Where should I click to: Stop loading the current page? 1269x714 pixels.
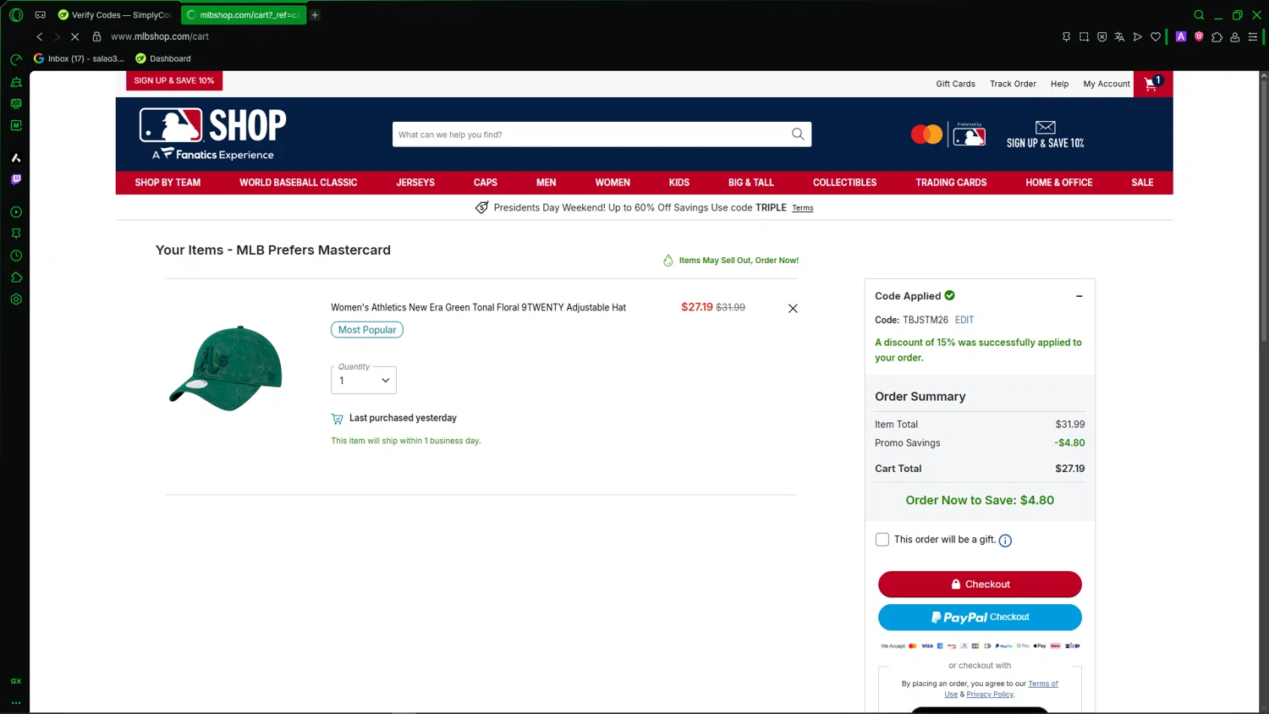click(x=74, y=36)
